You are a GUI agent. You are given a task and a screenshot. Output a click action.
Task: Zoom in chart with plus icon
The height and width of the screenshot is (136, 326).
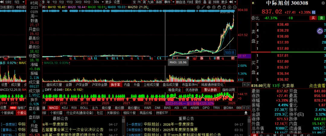[x=229, y=7]
